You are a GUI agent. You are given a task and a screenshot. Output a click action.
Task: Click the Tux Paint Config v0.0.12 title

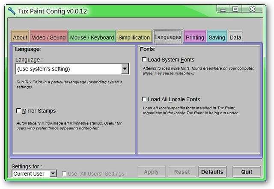click(x=52, y=11)
